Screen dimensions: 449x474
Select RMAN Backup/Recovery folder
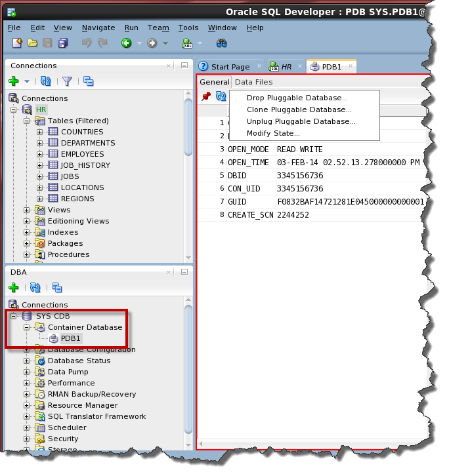tap(92, 394)
